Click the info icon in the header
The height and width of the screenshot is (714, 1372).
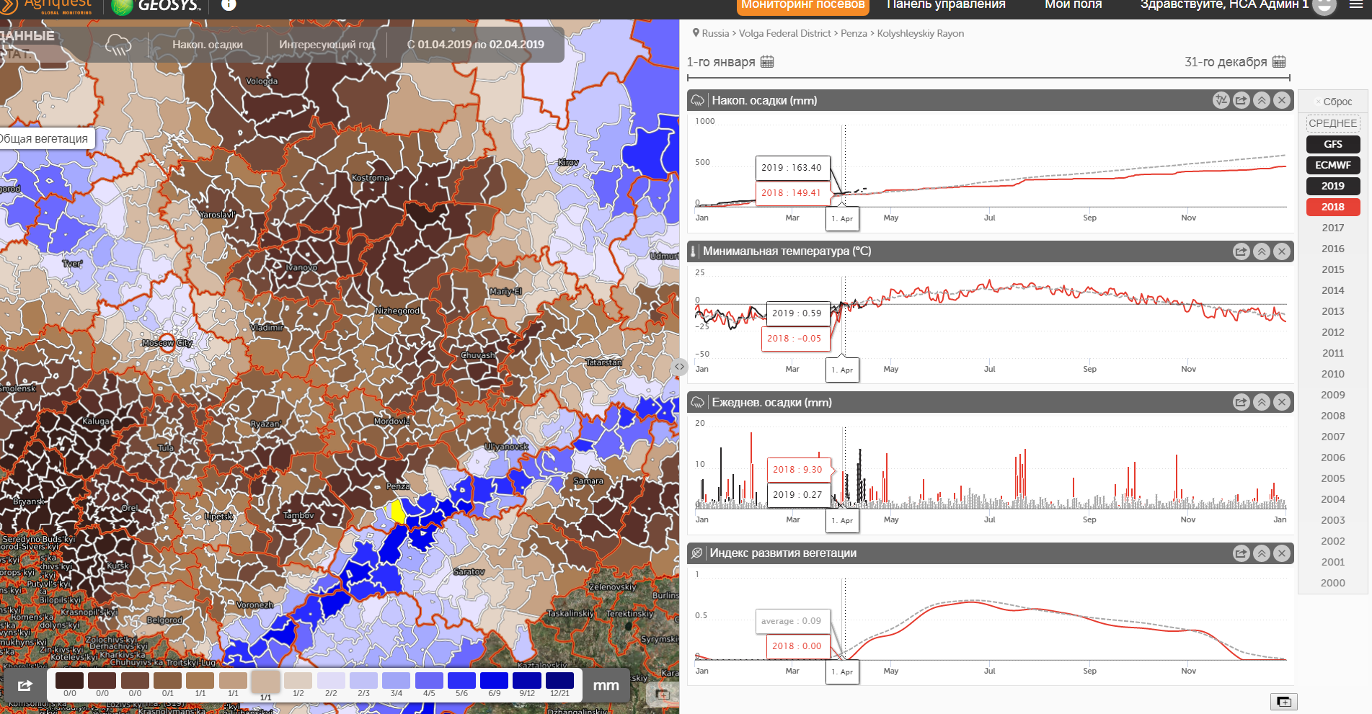[229, 5]
